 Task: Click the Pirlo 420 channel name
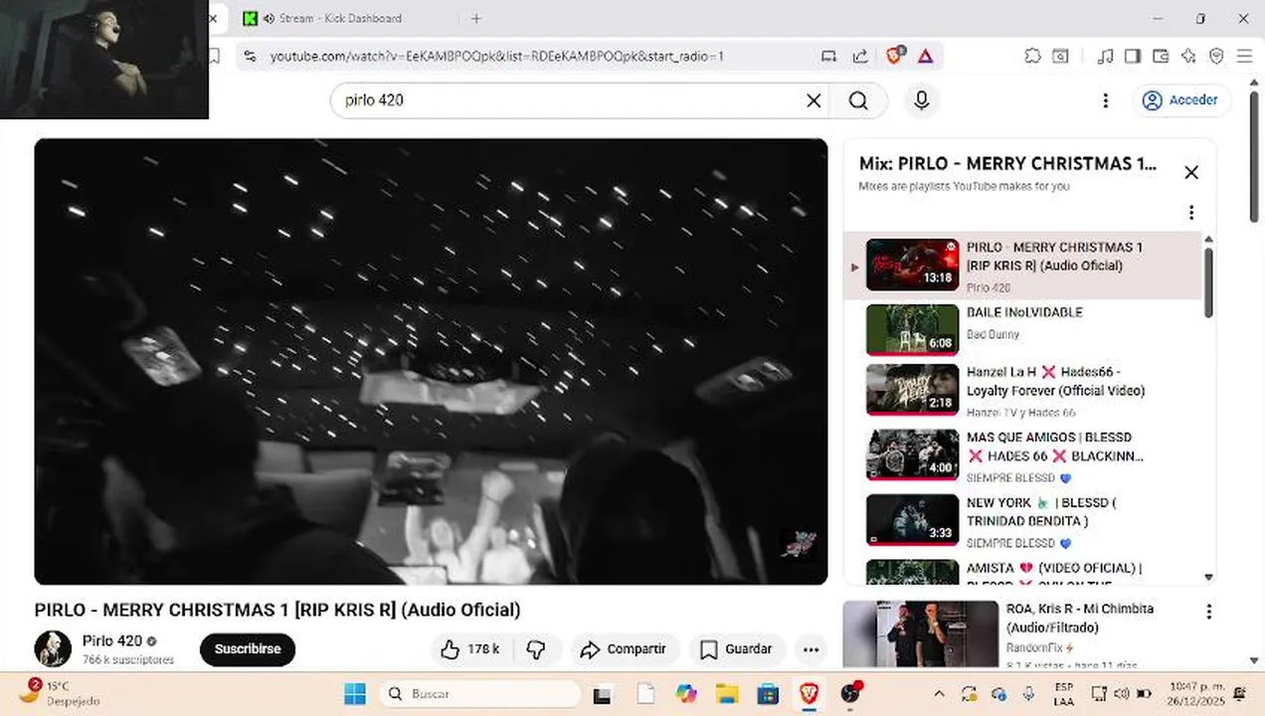pos(112,641)
